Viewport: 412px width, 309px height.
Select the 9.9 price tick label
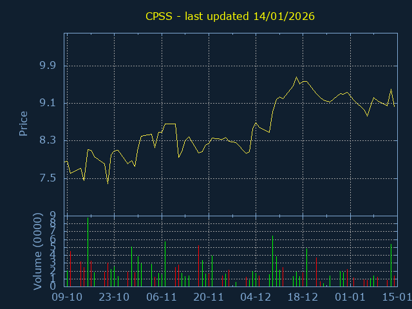coord(48,66)
